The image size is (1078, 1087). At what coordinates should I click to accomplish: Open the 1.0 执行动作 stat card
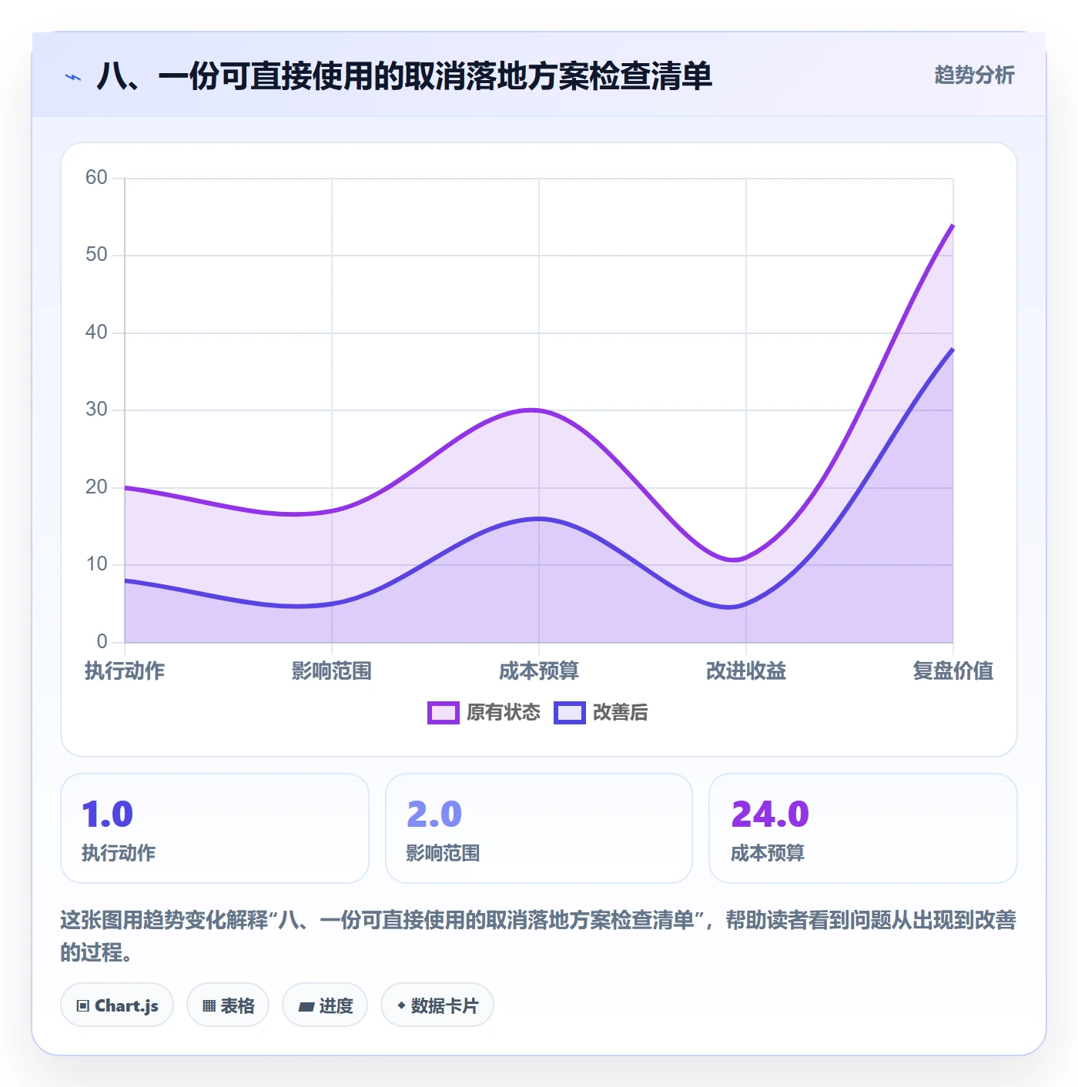(215, 828)
